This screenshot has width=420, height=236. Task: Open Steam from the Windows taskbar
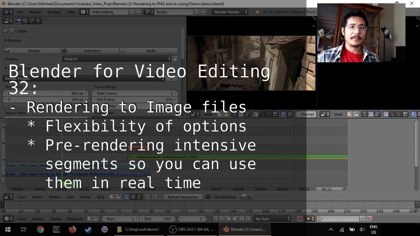(x=89, y=229)
